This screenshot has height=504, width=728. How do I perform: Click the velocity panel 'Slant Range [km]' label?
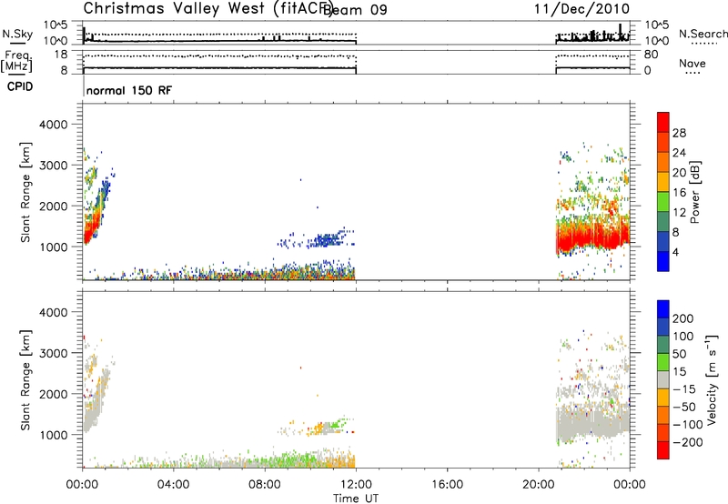coord(25,379)
